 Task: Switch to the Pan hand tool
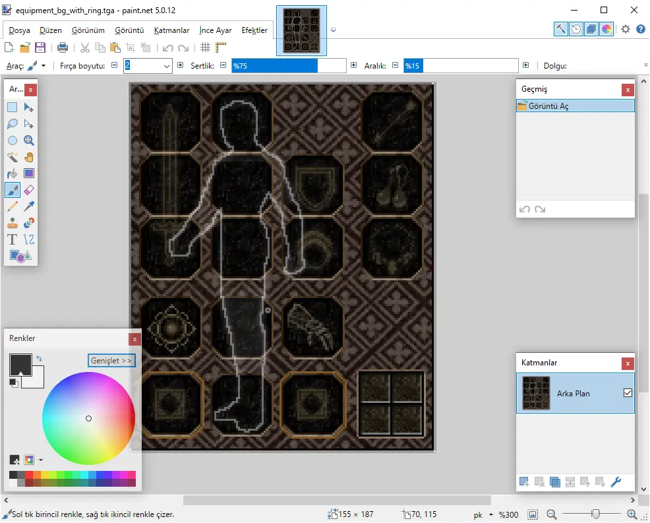[x=28, y=157]
